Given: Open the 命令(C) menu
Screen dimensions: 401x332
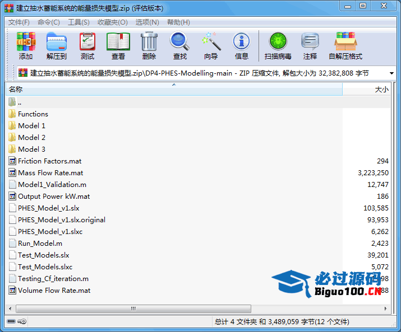Looking at the screenshot, I should pyautogui.click(x=49, y=22).
